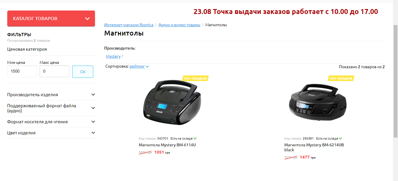398x181 pixels.
Task: Click the sort arrow icon next to рейтинг
Action: click(x=147, y=67)
